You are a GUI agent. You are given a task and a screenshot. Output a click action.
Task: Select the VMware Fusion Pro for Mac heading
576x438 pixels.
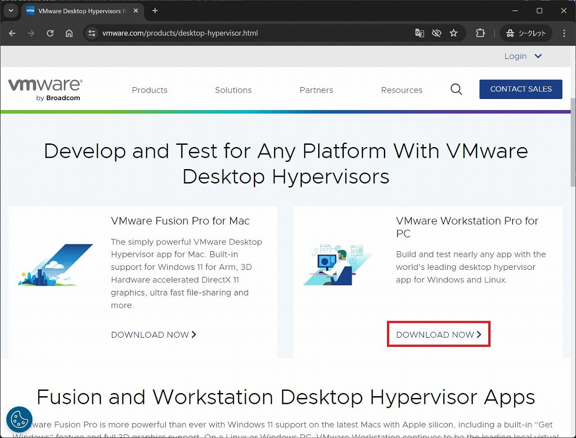pos(180,221)
